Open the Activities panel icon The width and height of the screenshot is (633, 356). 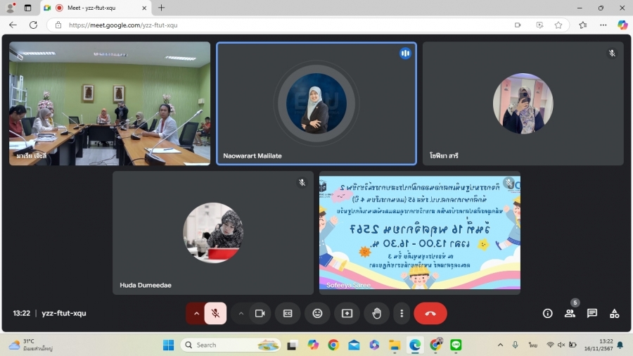coord(614,313)
